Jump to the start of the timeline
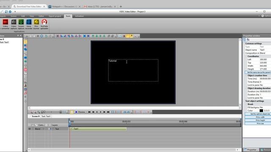The image size is (271, 152). coord(89,112)
